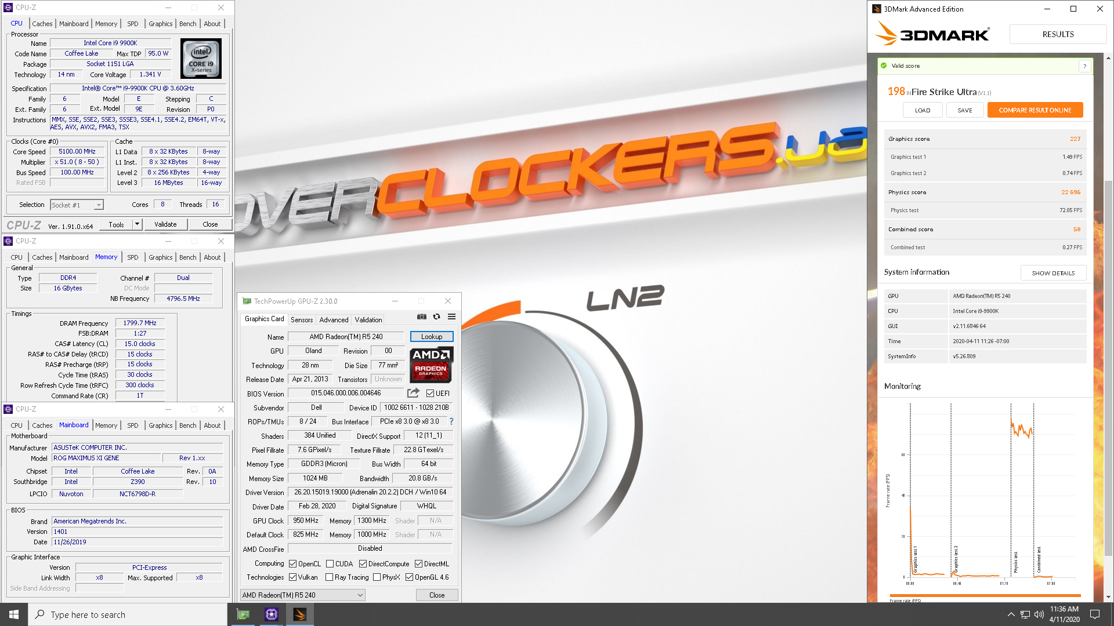Click the Graphics score row in 3DMark
Screen dimensions: 1114x626
pyautogui.click(x=985, y=139)
